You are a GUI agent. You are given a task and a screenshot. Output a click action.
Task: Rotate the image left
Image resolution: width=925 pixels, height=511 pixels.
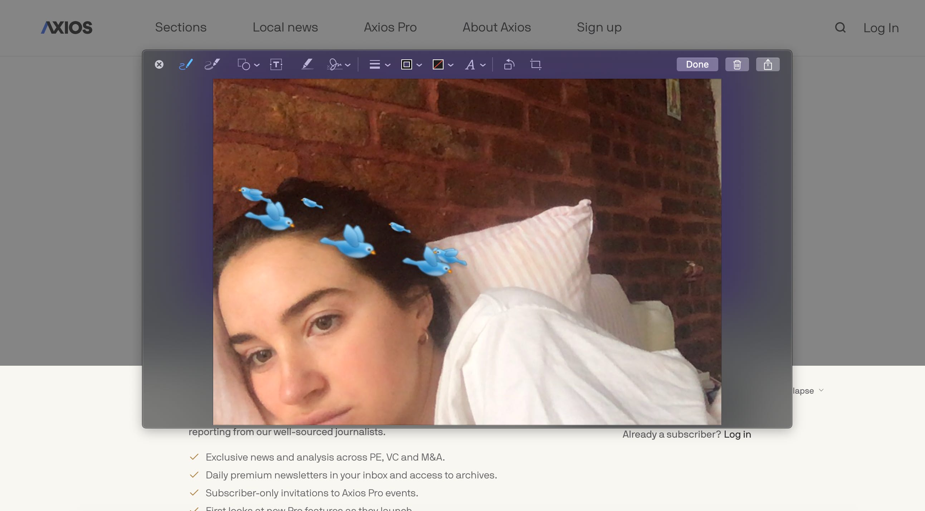(x=509, y=65)
